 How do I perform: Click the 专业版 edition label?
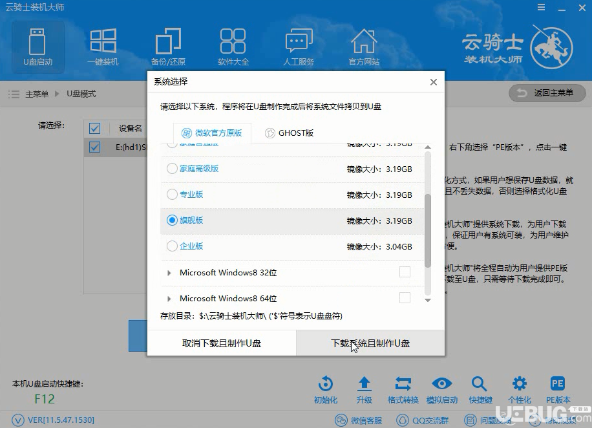(x=191, y=194)
